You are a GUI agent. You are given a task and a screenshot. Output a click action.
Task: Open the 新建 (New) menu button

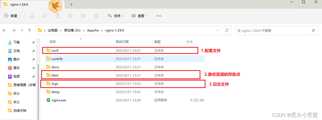(x=12, y=16)
